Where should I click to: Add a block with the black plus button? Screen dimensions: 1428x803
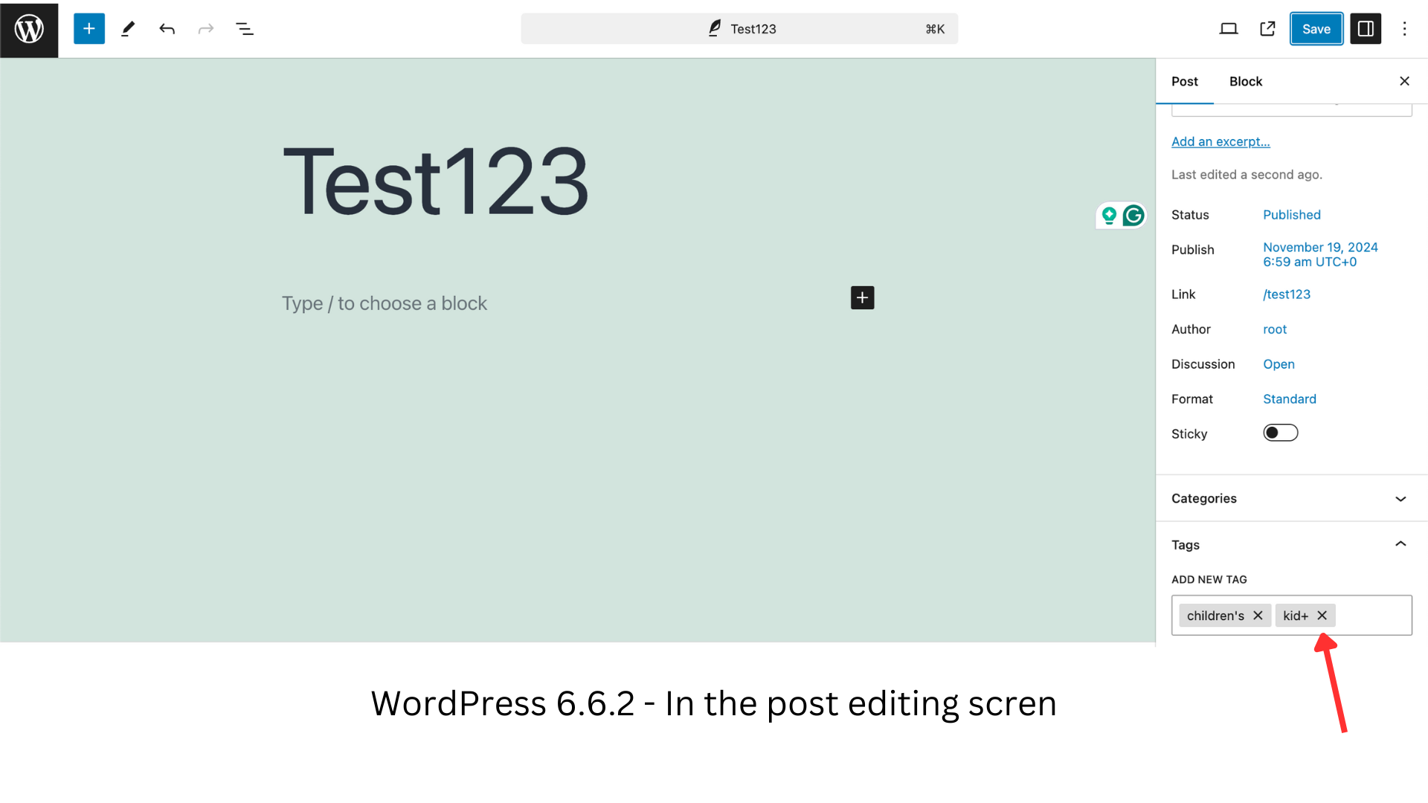(862, 297)
